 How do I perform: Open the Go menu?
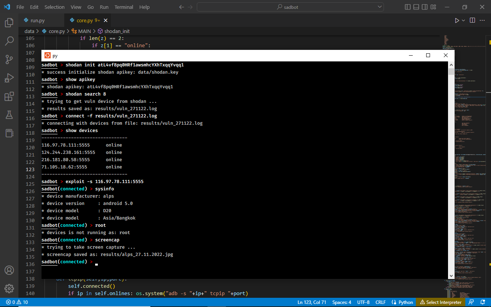pyautogui.click(x=91, y=7)
